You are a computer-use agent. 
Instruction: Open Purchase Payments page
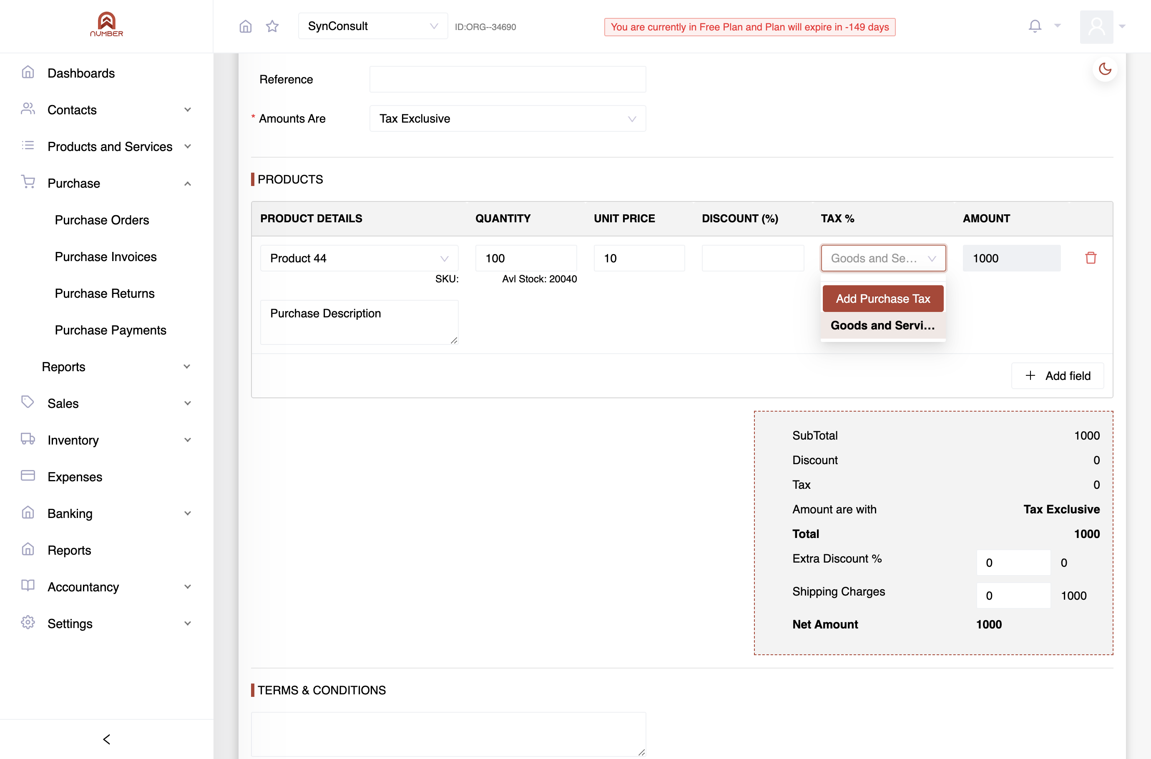click(x=111, y=331)
